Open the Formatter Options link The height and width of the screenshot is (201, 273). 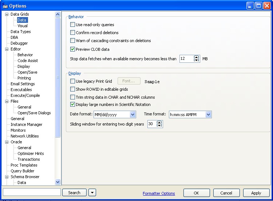159,193
